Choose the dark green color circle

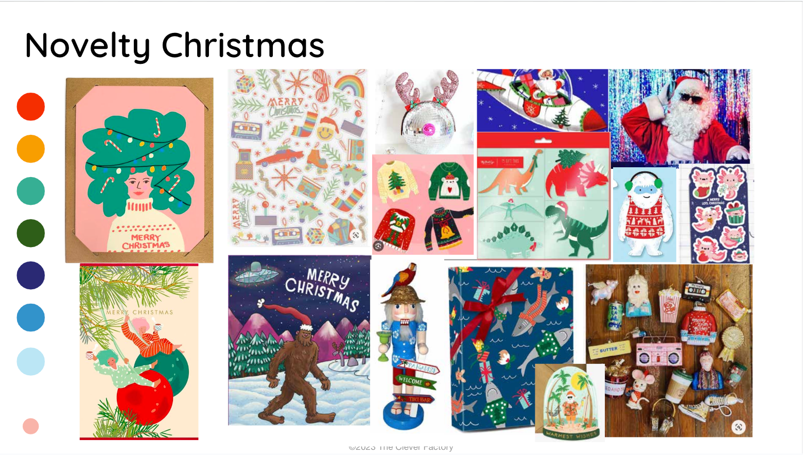[31, 233]
